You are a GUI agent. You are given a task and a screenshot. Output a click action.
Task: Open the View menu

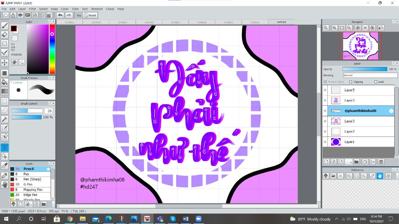(75, 9)
